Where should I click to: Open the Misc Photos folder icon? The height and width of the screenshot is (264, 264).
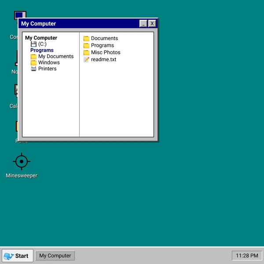tap(86, 52)
